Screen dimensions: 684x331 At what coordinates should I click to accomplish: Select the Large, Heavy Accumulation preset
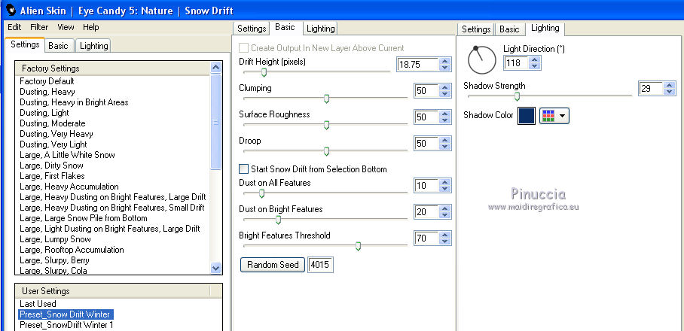[69, 187]
